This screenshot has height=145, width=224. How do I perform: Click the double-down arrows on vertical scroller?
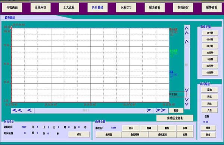coord(187,102)
